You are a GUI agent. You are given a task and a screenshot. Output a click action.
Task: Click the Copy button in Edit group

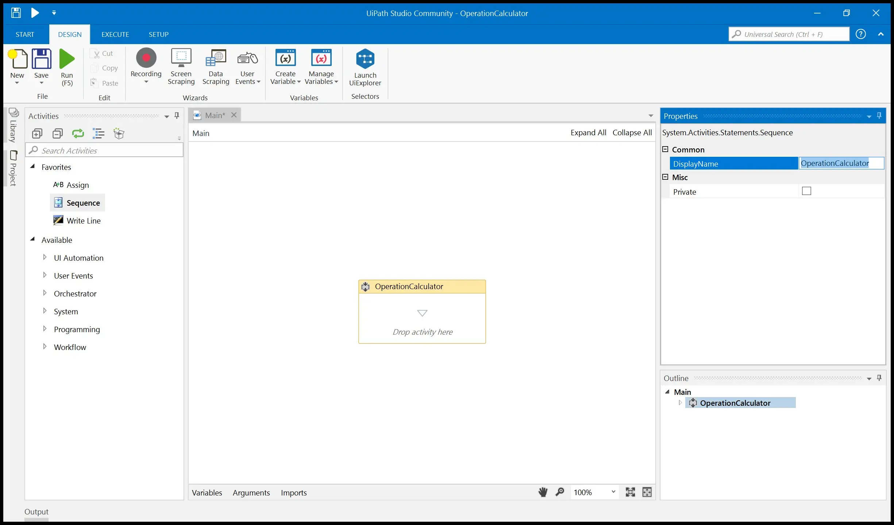coord(104,68)
